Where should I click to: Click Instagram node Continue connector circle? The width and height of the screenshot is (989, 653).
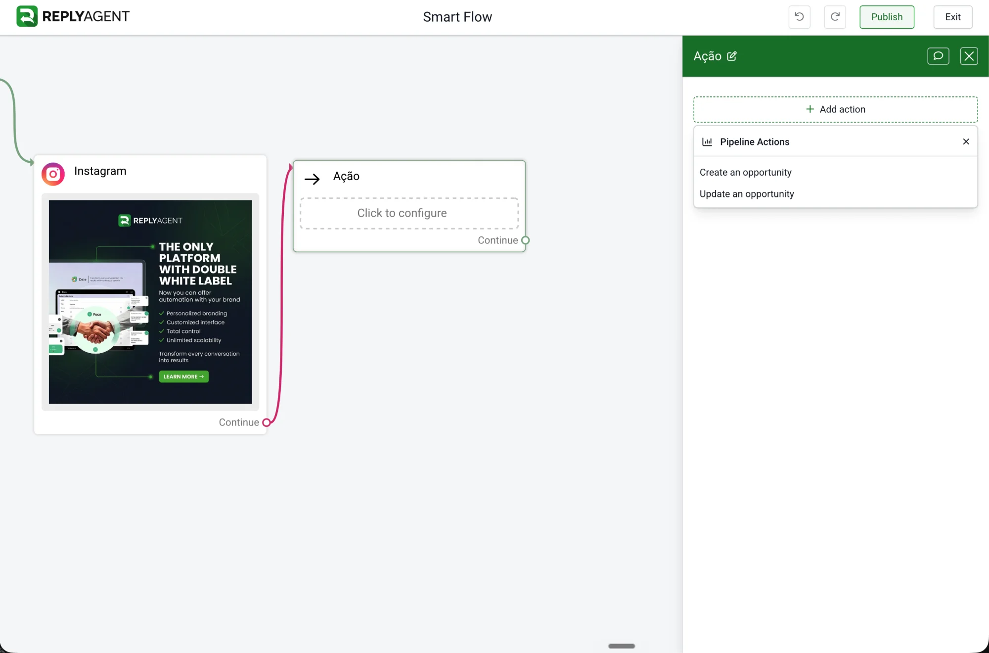[x=266, y=422]
